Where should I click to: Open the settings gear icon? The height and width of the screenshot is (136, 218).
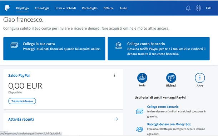[198, 8]
